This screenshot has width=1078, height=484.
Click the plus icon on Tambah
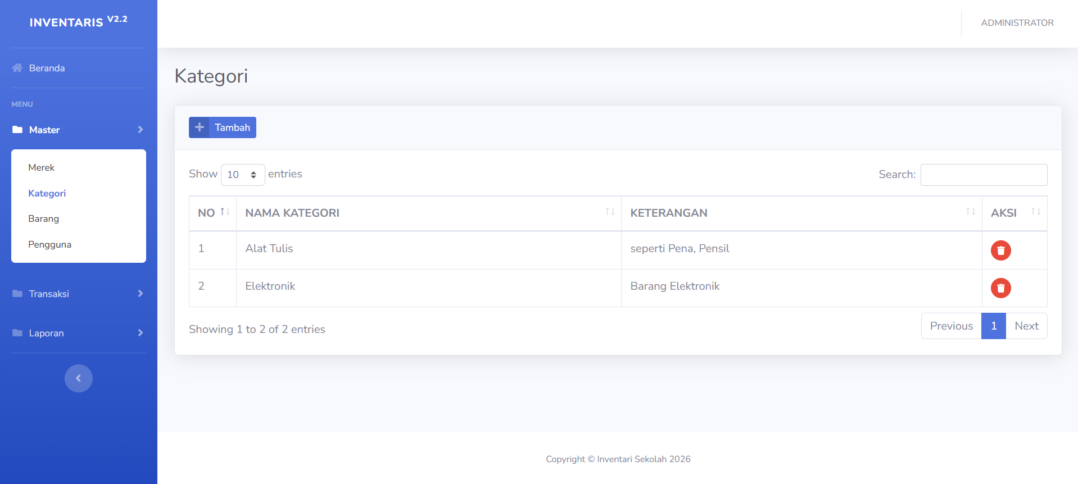coord(199,127)
